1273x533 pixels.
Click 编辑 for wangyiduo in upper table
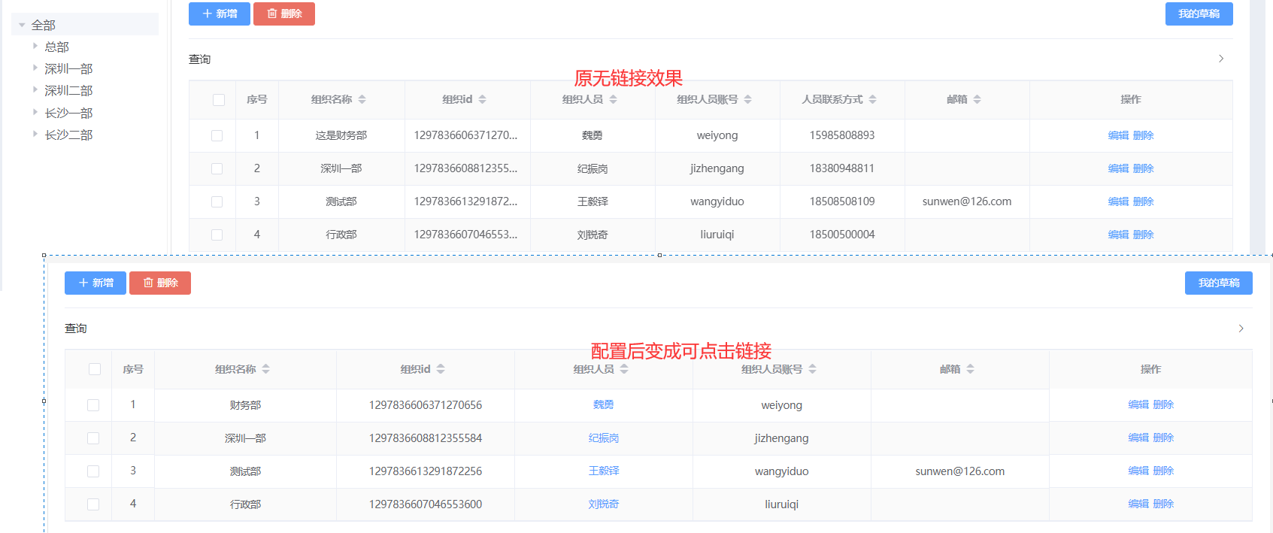tap(1117, 201)
